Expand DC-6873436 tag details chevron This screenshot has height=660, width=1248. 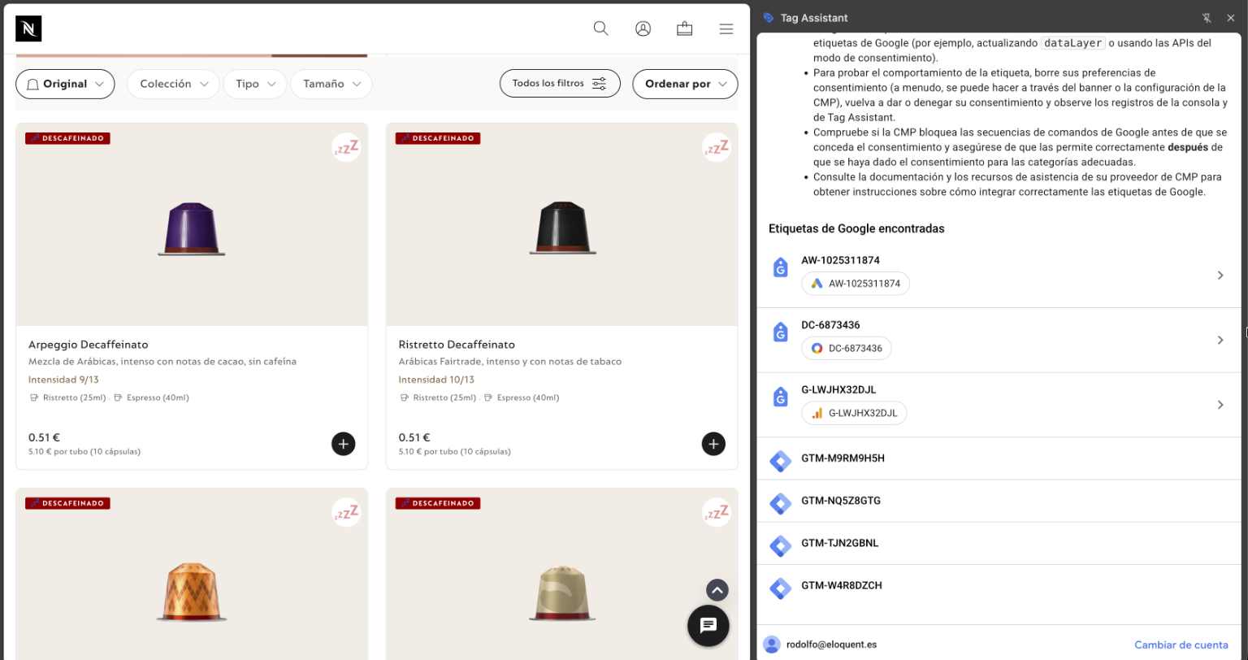[1220, 340]
